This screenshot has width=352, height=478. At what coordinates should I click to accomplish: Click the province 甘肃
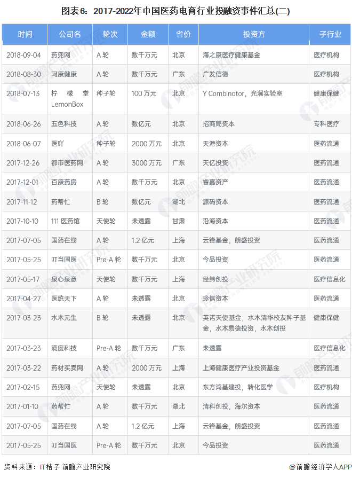(x=179, y=221)
